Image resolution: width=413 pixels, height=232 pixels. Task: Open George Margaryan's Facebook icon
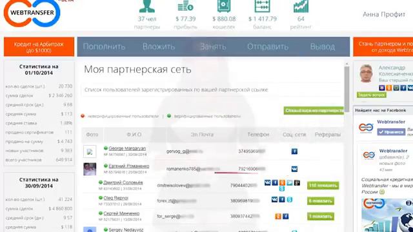pyautogui.click(x=294, y=151)
